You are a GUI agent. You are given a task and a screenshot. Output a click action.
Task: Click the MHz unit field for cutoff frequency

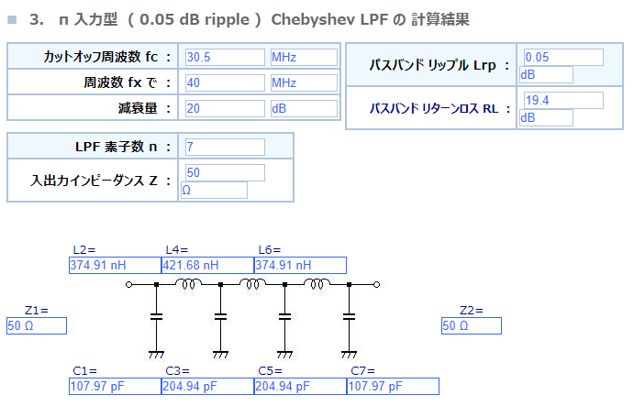point(304,57)
